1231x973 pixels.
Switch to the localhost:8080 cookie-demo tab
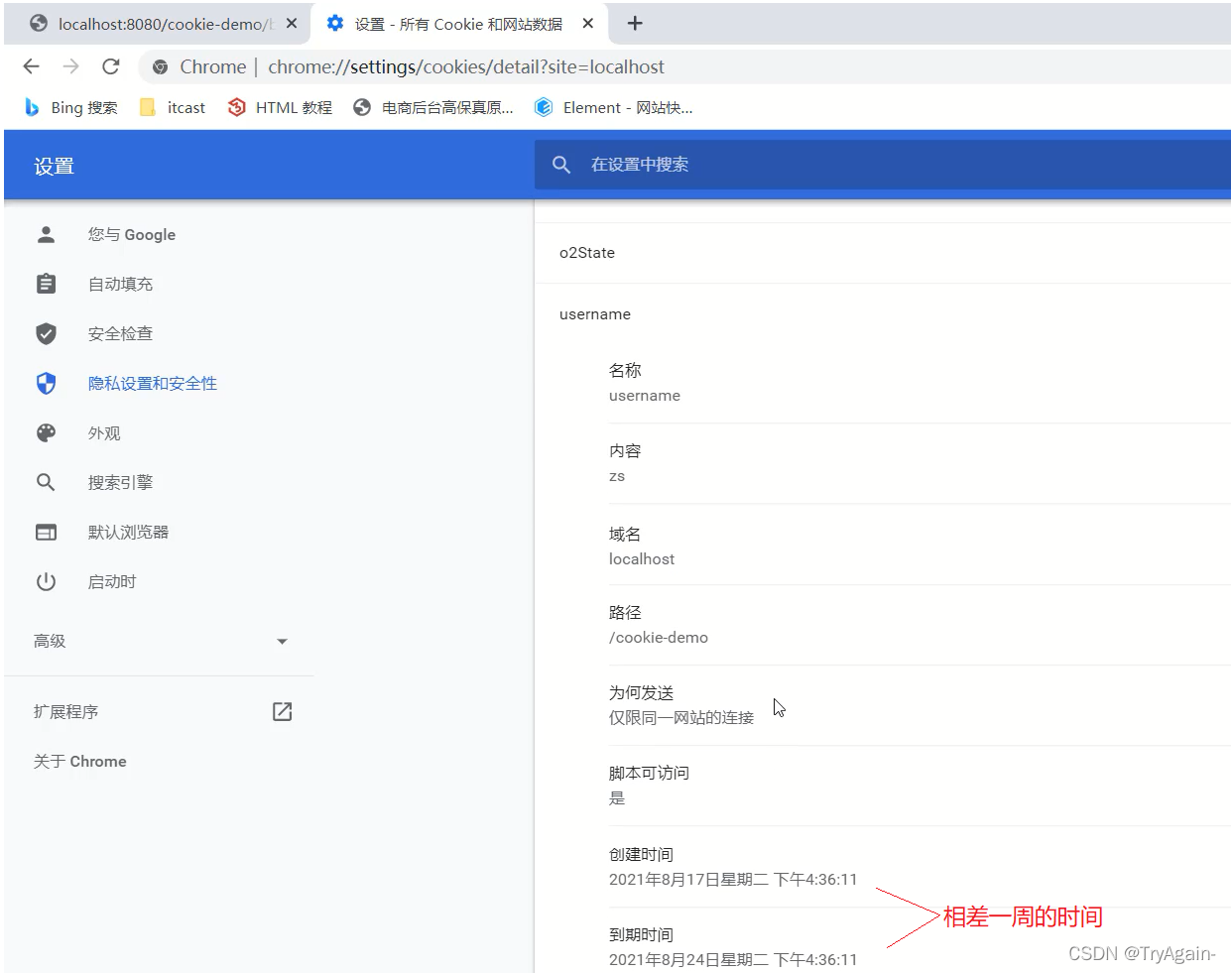(159, 23)
